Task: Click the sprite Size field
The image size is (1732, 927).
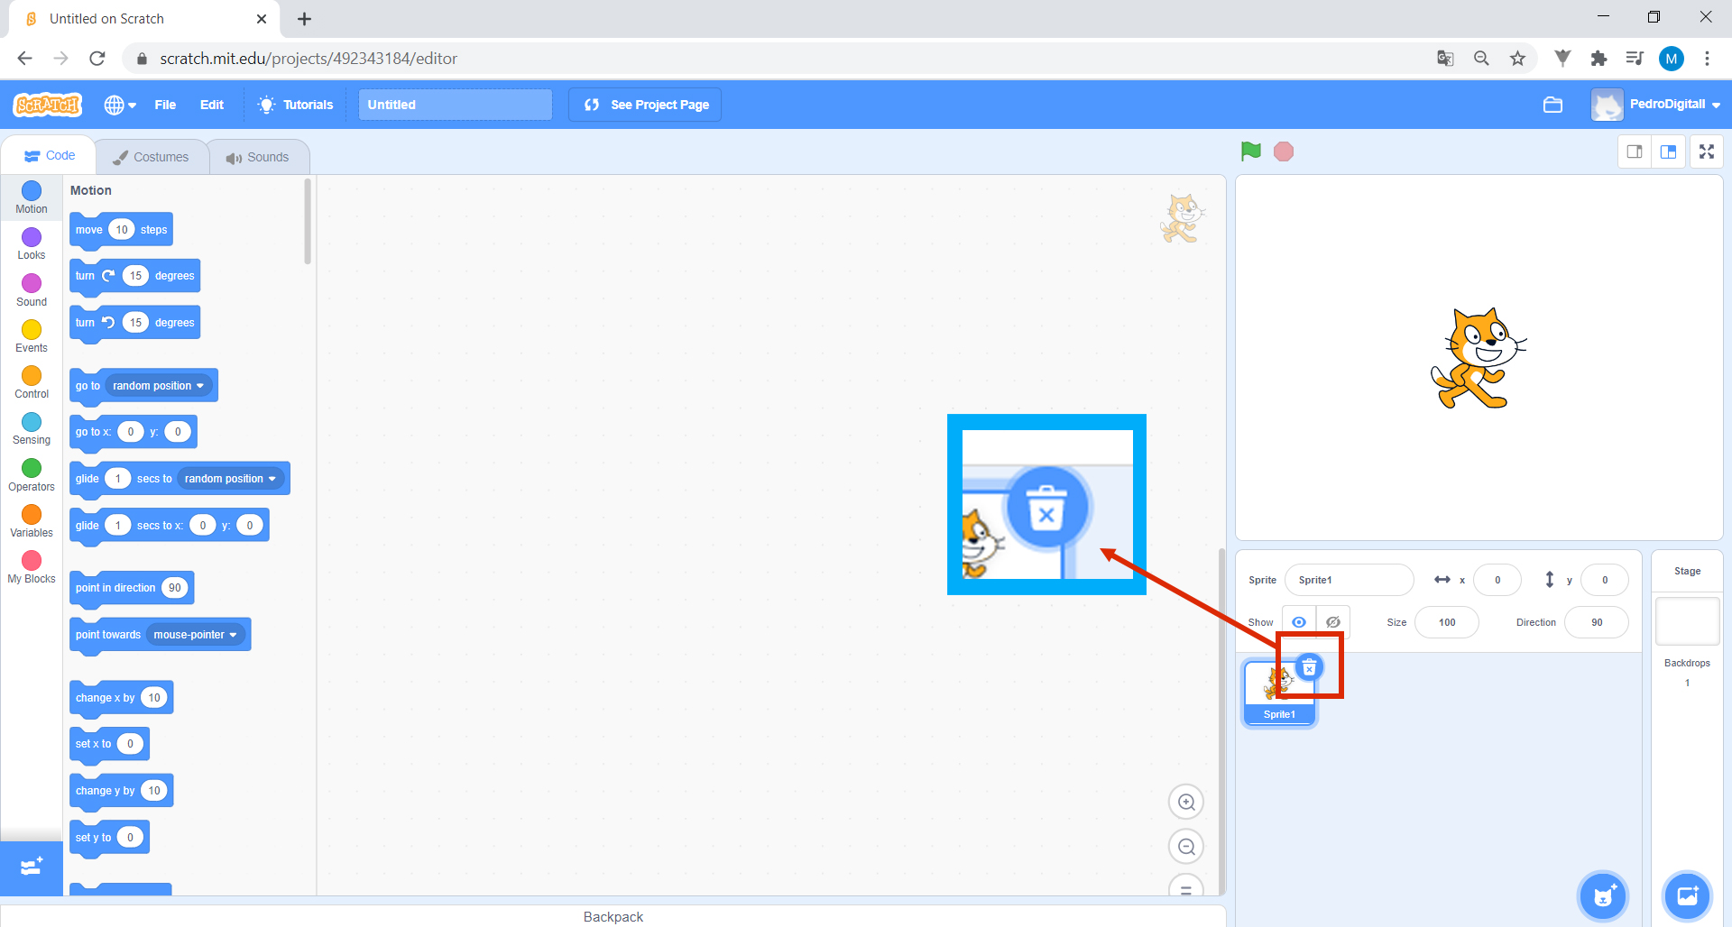Action: point(1447,622)
